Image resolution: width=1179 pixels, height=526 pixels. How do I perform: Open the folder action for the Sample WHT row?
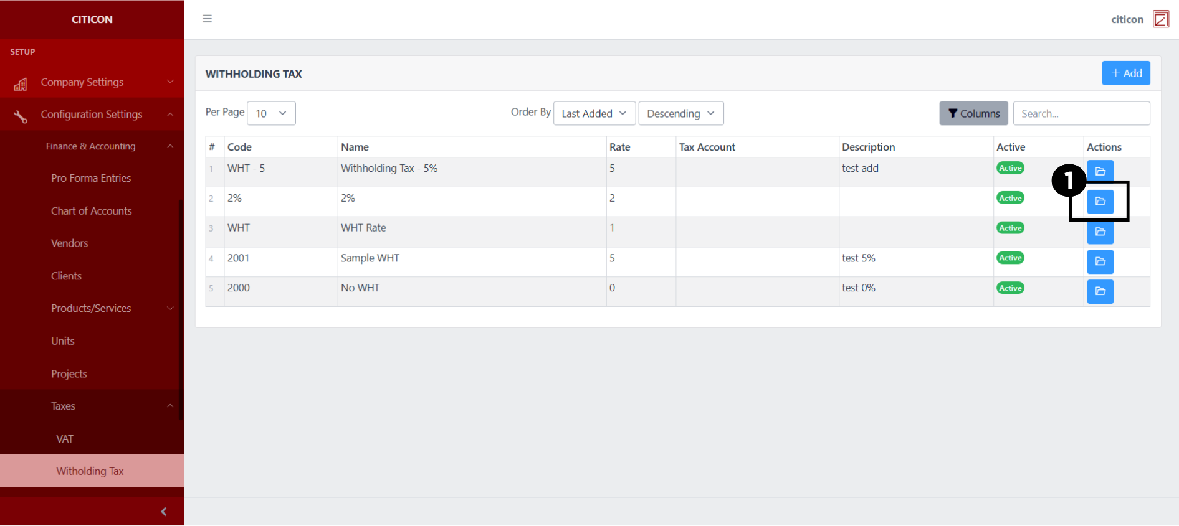1100,261
